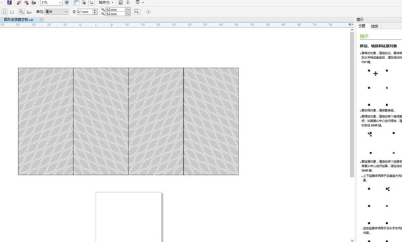The image size is (402, 242).
Task: Click the 提示 panel title
Action: click(360, 19)
